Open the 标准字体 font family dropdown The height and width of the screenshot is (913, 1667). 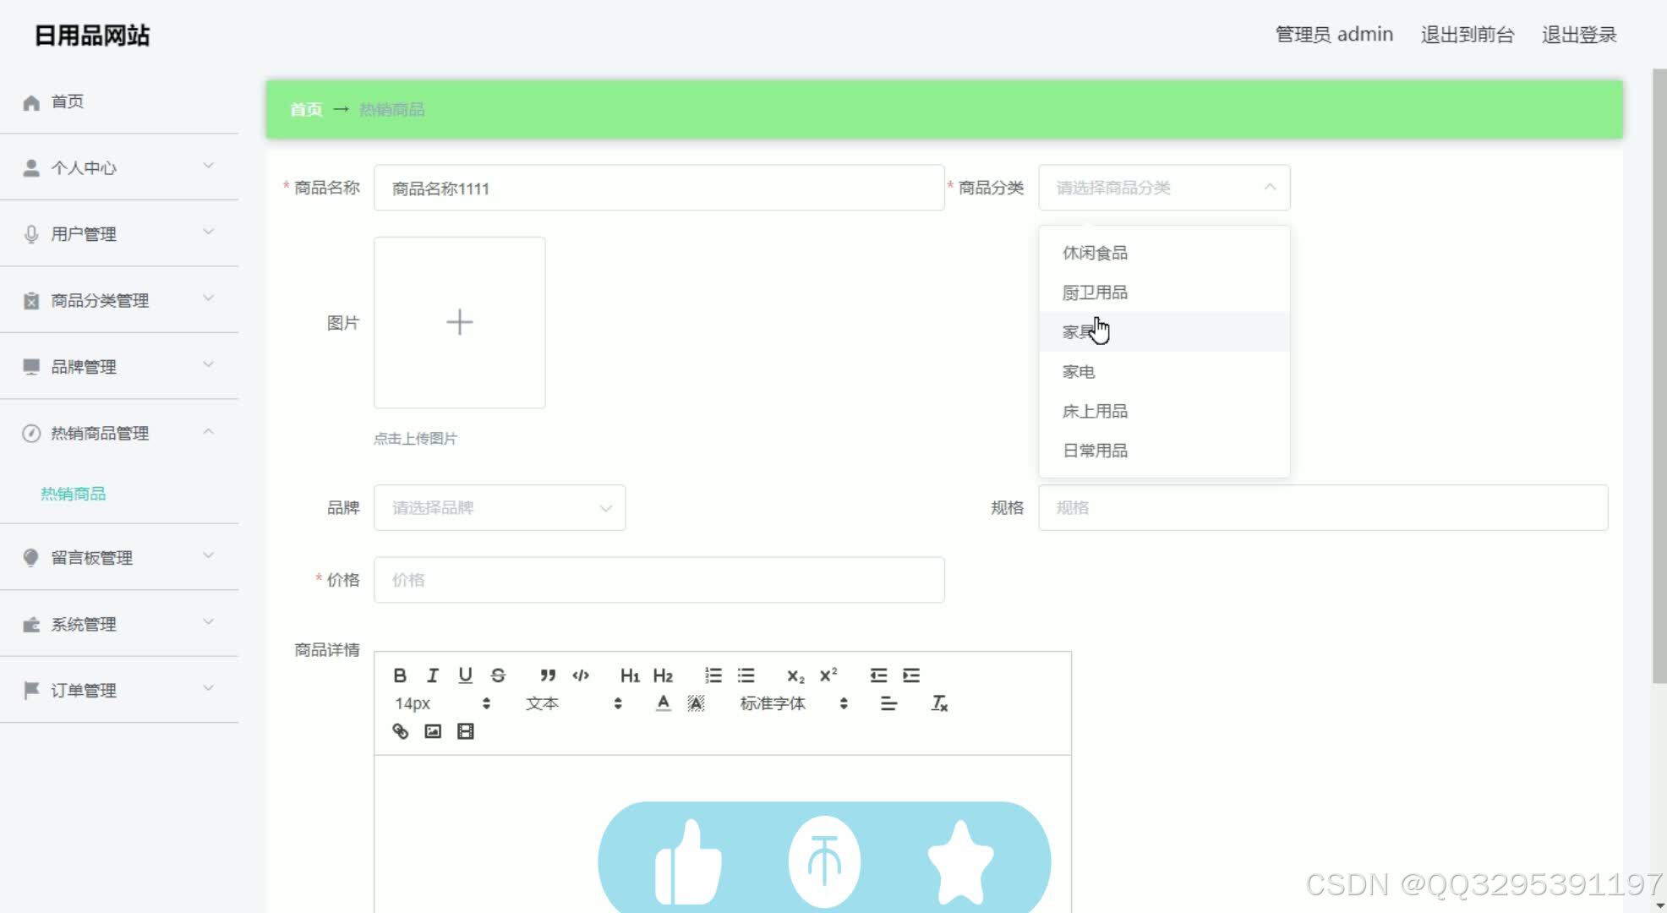(794, 703)
